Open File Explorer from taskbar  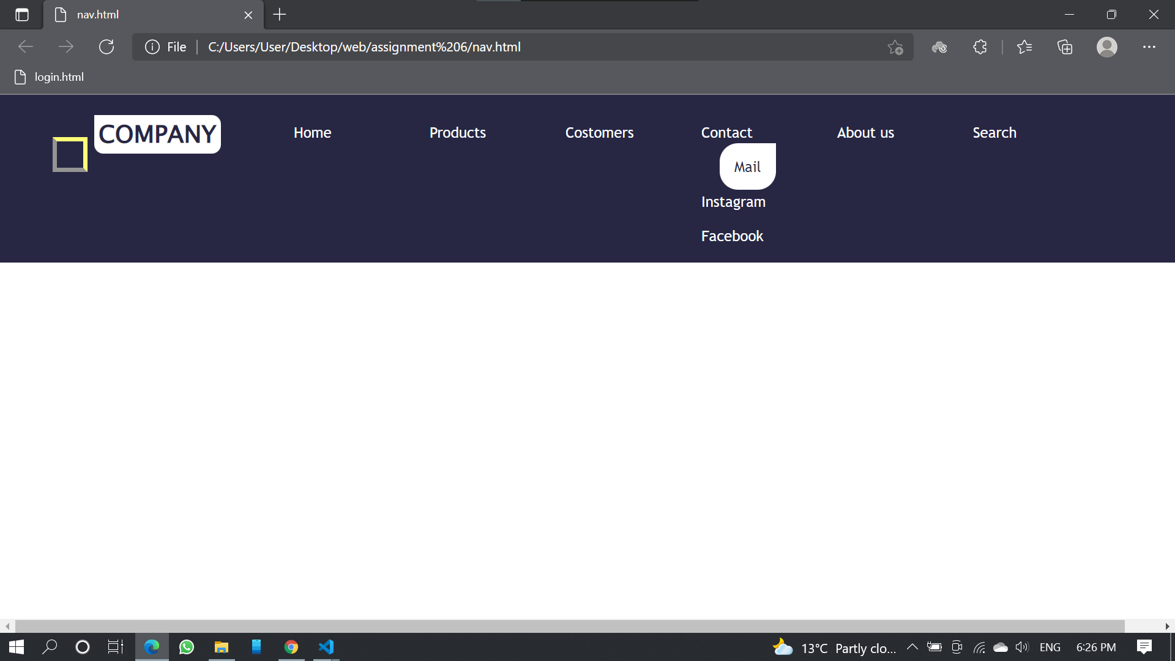click(x=222, y=647)
